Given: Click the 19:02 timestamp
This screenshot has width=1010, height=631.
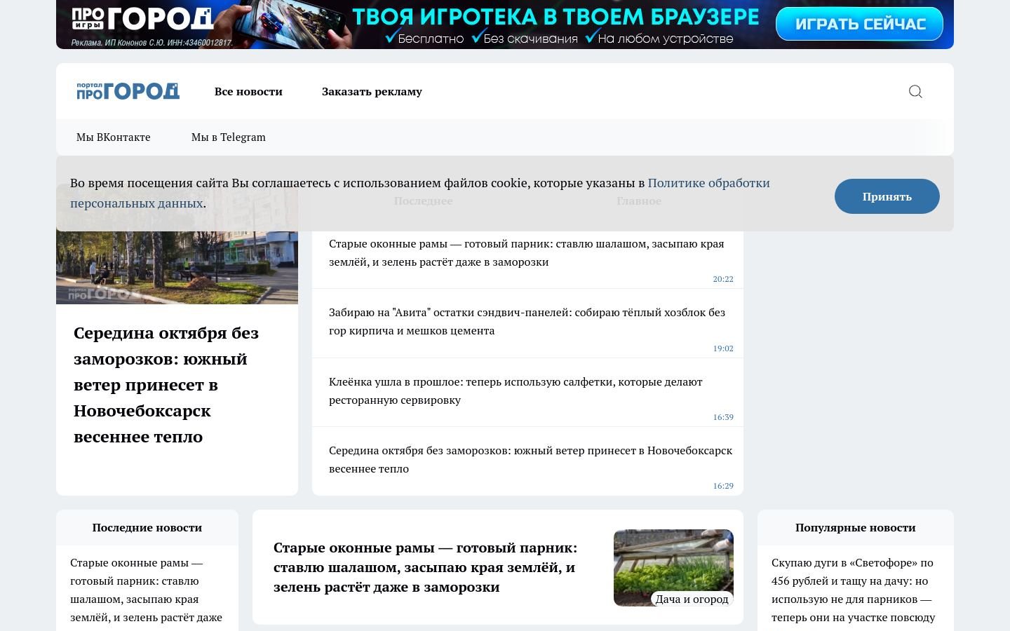Looking at the screenshot, I should (723, 348).
